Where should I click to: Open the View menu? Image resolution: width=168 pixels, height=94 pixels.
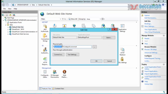pos(10,9)
